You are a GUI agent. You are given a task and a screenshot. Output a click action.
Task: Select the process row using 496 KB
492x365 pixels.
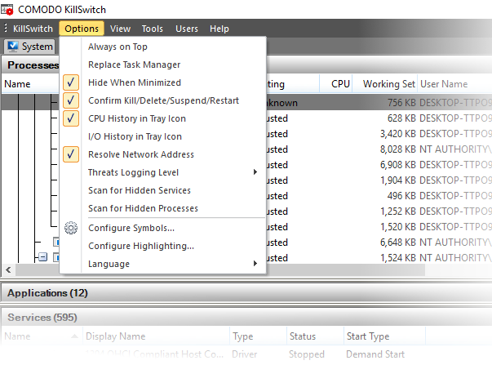click(x=379, y=196)
